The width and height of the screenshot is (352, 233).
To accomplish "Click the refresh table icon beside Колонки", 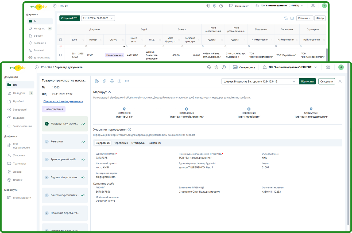I will pos(286,18).
